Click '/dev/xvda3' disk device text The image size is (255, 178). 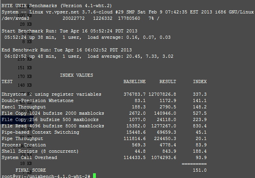coord(15,18)
